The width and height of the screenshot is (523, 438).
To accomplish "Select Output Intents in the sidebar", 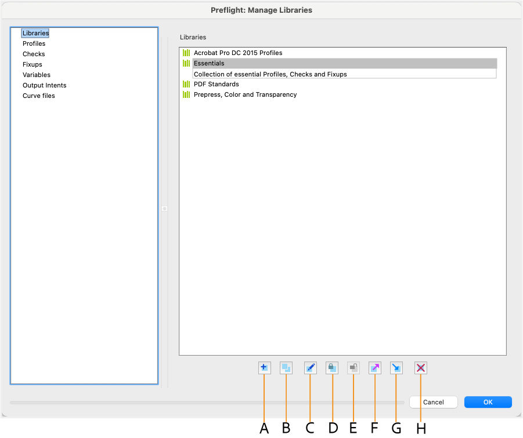I will [44, 85].
